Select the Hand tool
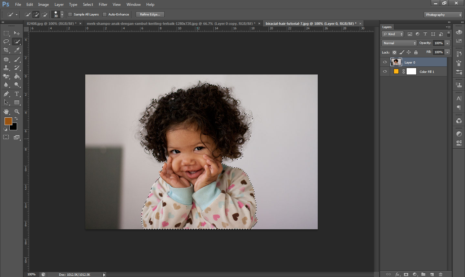 (x=6, y=112)
